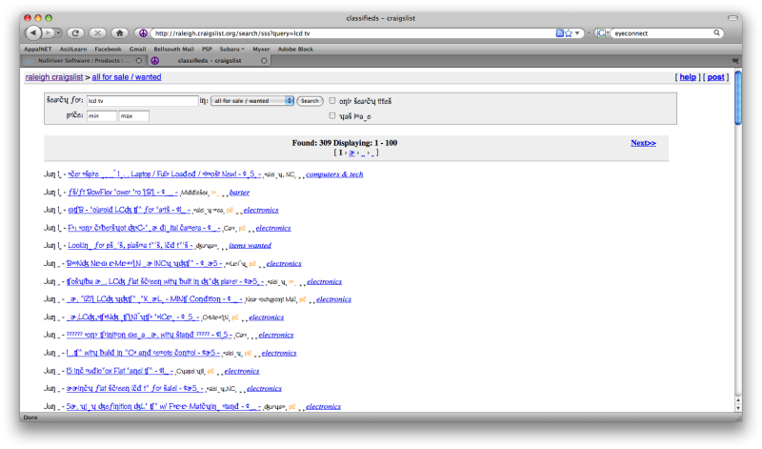Bookmark this page with the star icon
The image size is (762, 449).
point(568,33)
